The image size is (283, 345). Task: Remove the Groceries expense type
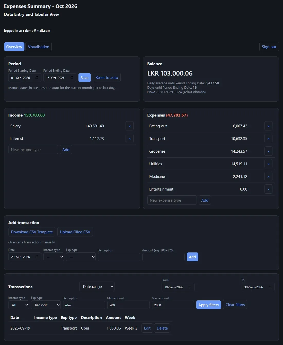tap(268, 151)
